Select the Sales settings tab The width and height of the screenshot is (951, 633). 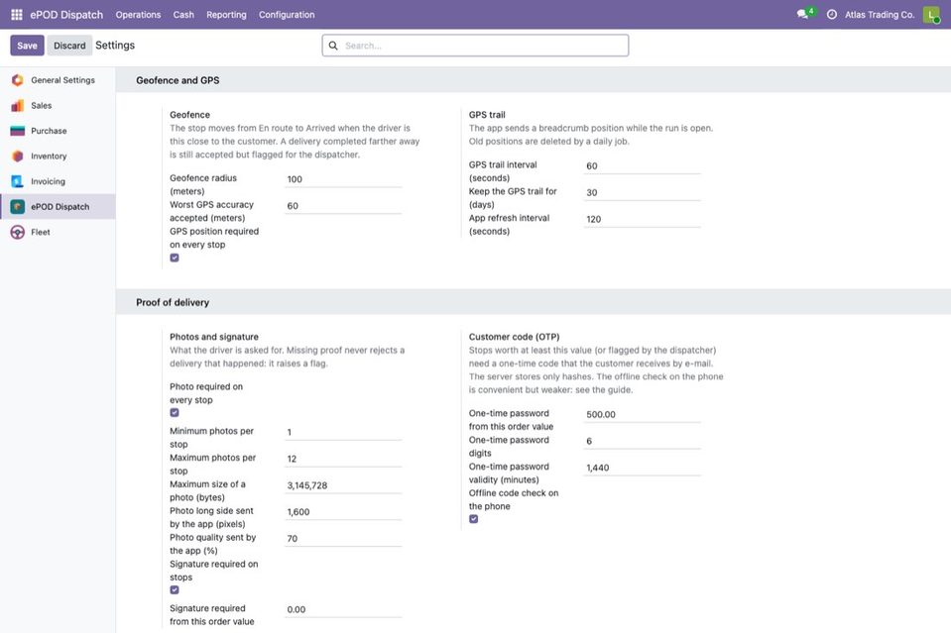point(58,105)
